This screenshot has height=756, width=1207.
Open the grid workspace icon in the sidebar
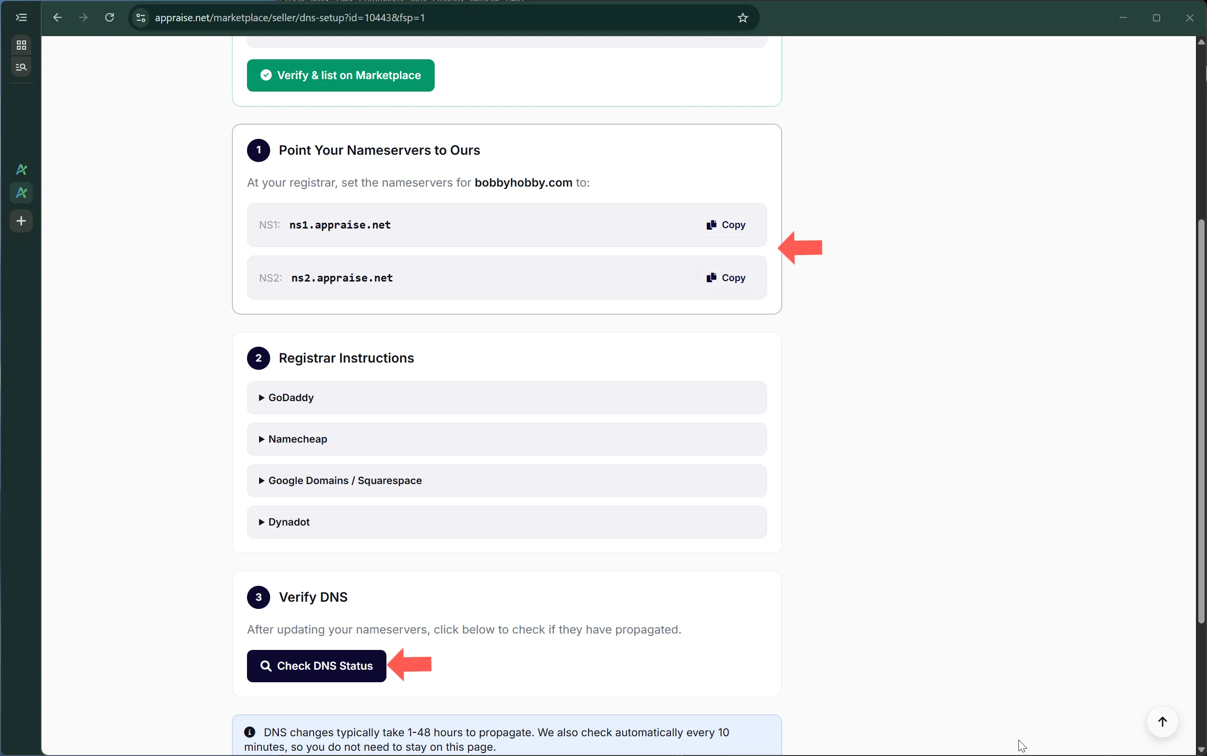point(21,45)
